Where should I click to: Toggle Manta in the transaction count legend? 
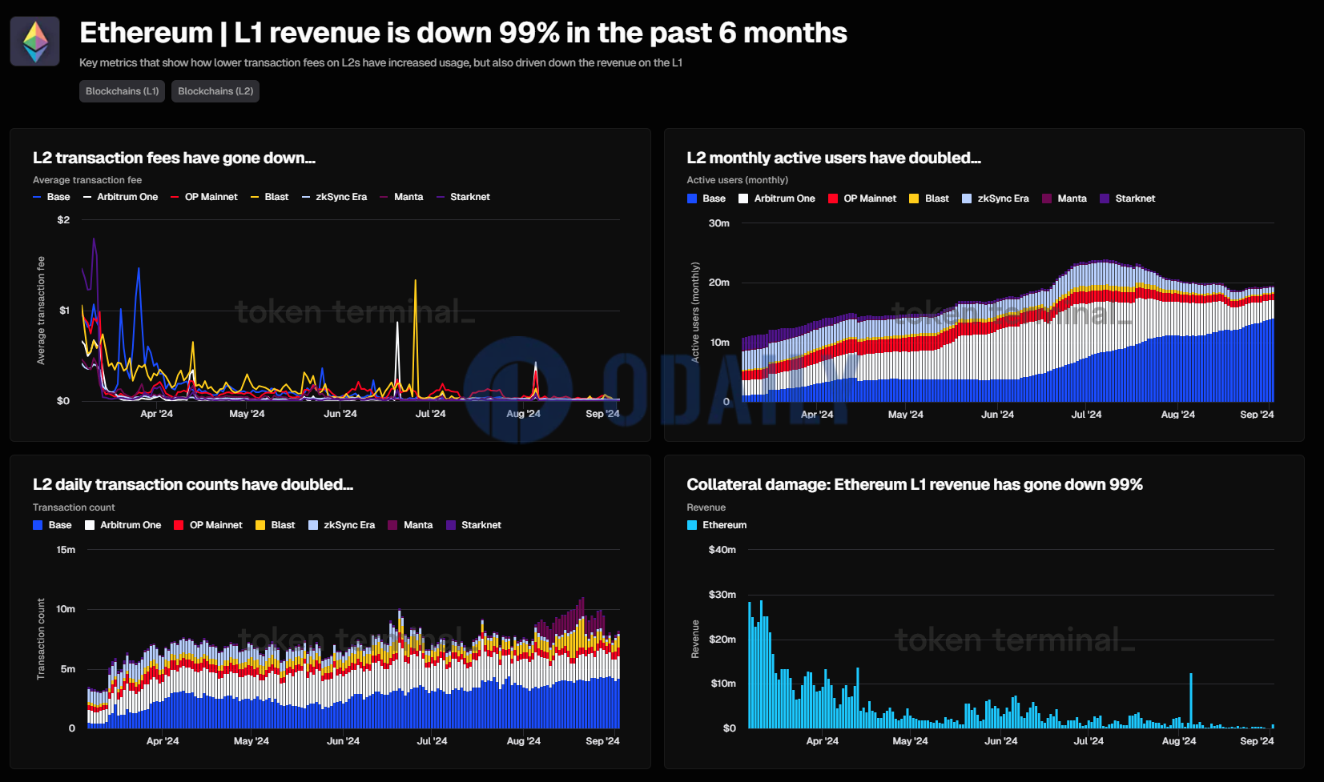[411, 525]
